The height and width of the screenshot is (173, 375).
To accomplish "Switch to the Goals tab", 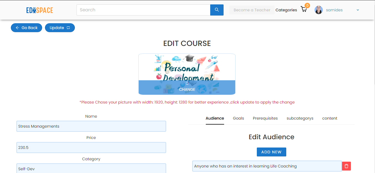I will [x=239, y=118].
